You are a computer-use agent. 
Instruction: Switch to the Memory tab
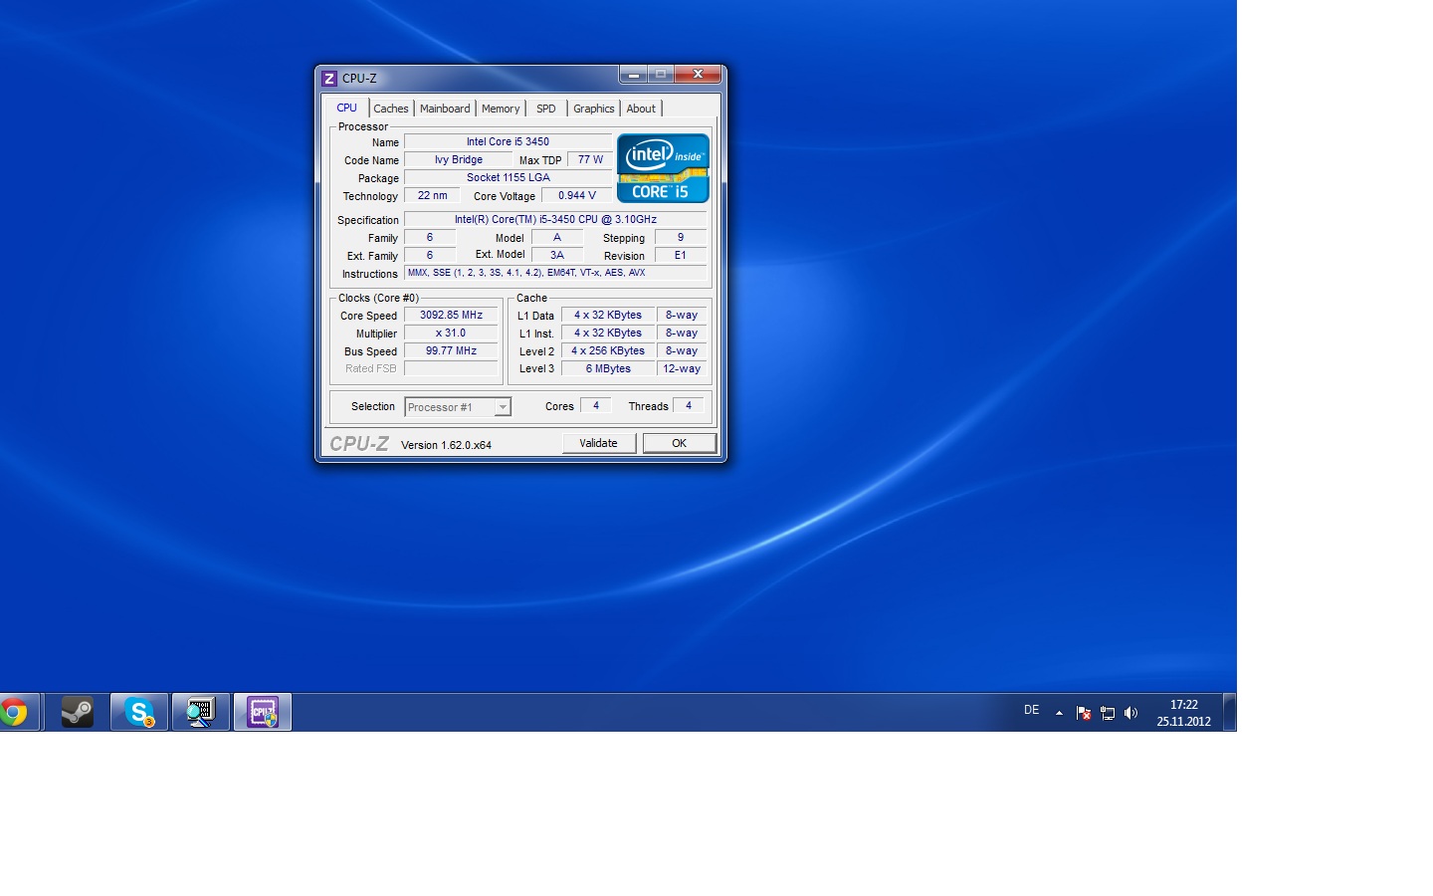point(501,109)
